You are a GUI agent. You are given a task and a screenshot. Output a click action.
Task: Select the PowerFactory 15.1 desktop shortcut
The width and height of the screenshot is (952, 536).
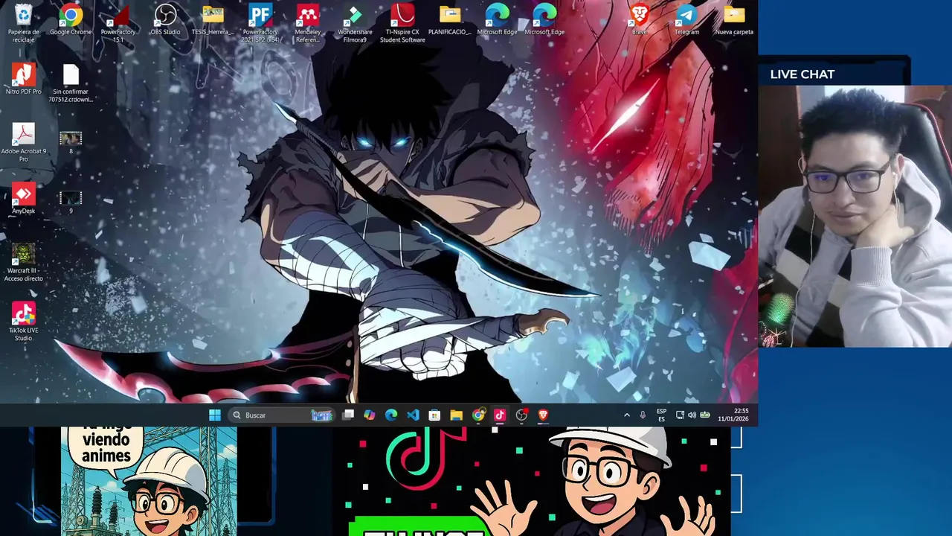118,23
